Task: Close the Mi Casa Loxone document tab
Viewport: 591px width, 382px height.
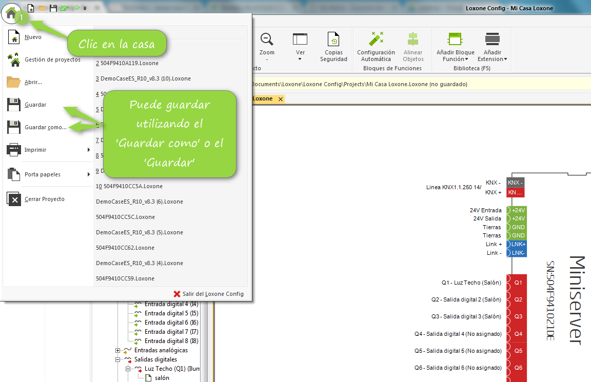Action: [x=280, y=99]
